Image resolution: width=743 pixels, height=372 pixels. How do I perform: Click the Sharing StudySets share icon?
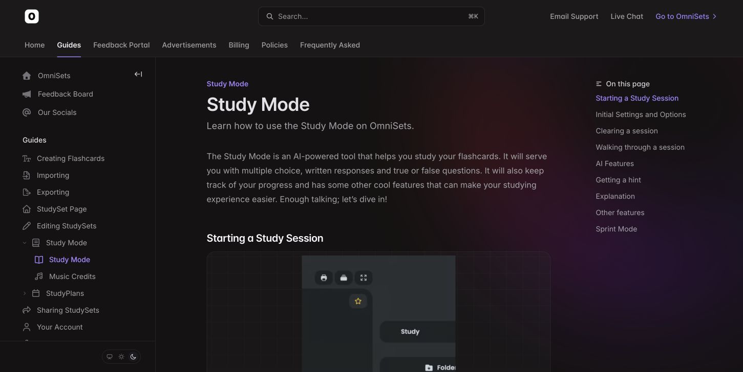coord(27,310)
